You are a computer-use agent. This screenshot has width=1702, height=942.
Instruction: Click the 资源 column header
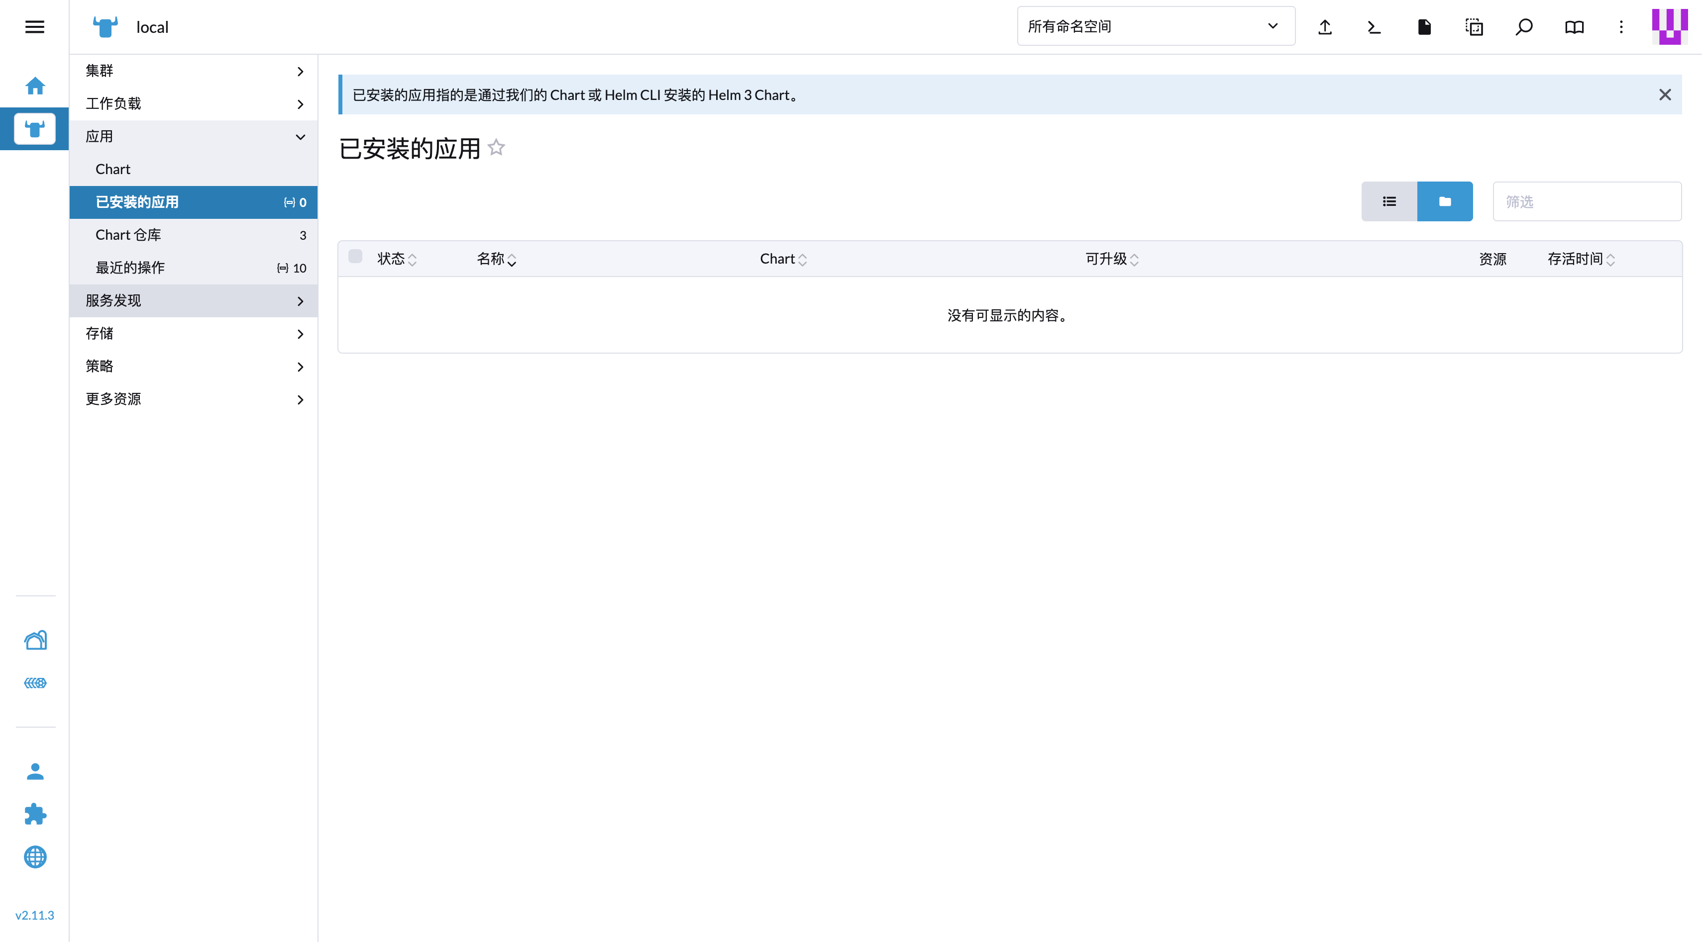[x=1492, y=259]
